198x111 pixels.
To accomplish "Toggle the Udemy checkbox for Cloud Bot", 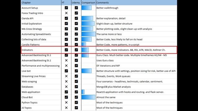I will [76, 97].
